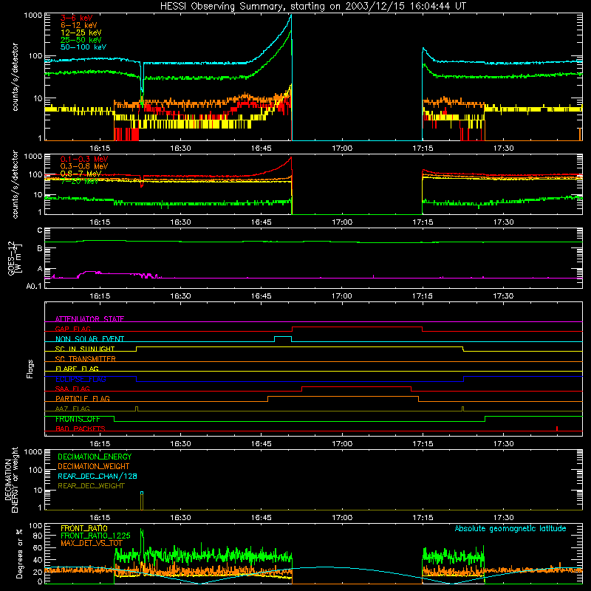
Task: Click 17:15 tick under the GOES-12 panel
Action: coord(423,296)
